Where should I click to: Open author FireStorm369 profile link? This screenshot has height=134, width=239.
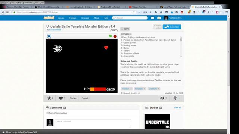pyautogui.click(x=55, y=30)
